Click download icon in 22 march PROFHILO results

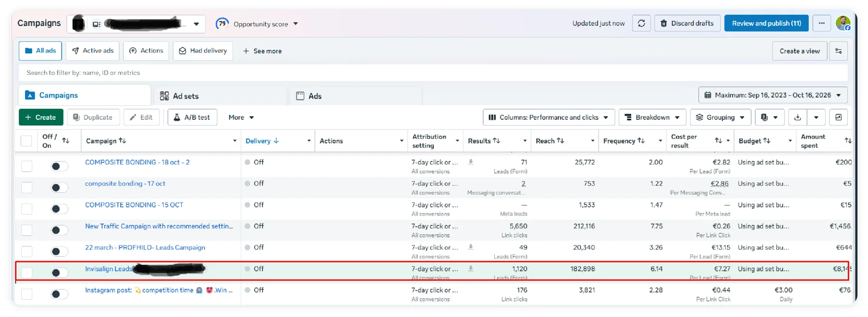click(x=471, y=247)
